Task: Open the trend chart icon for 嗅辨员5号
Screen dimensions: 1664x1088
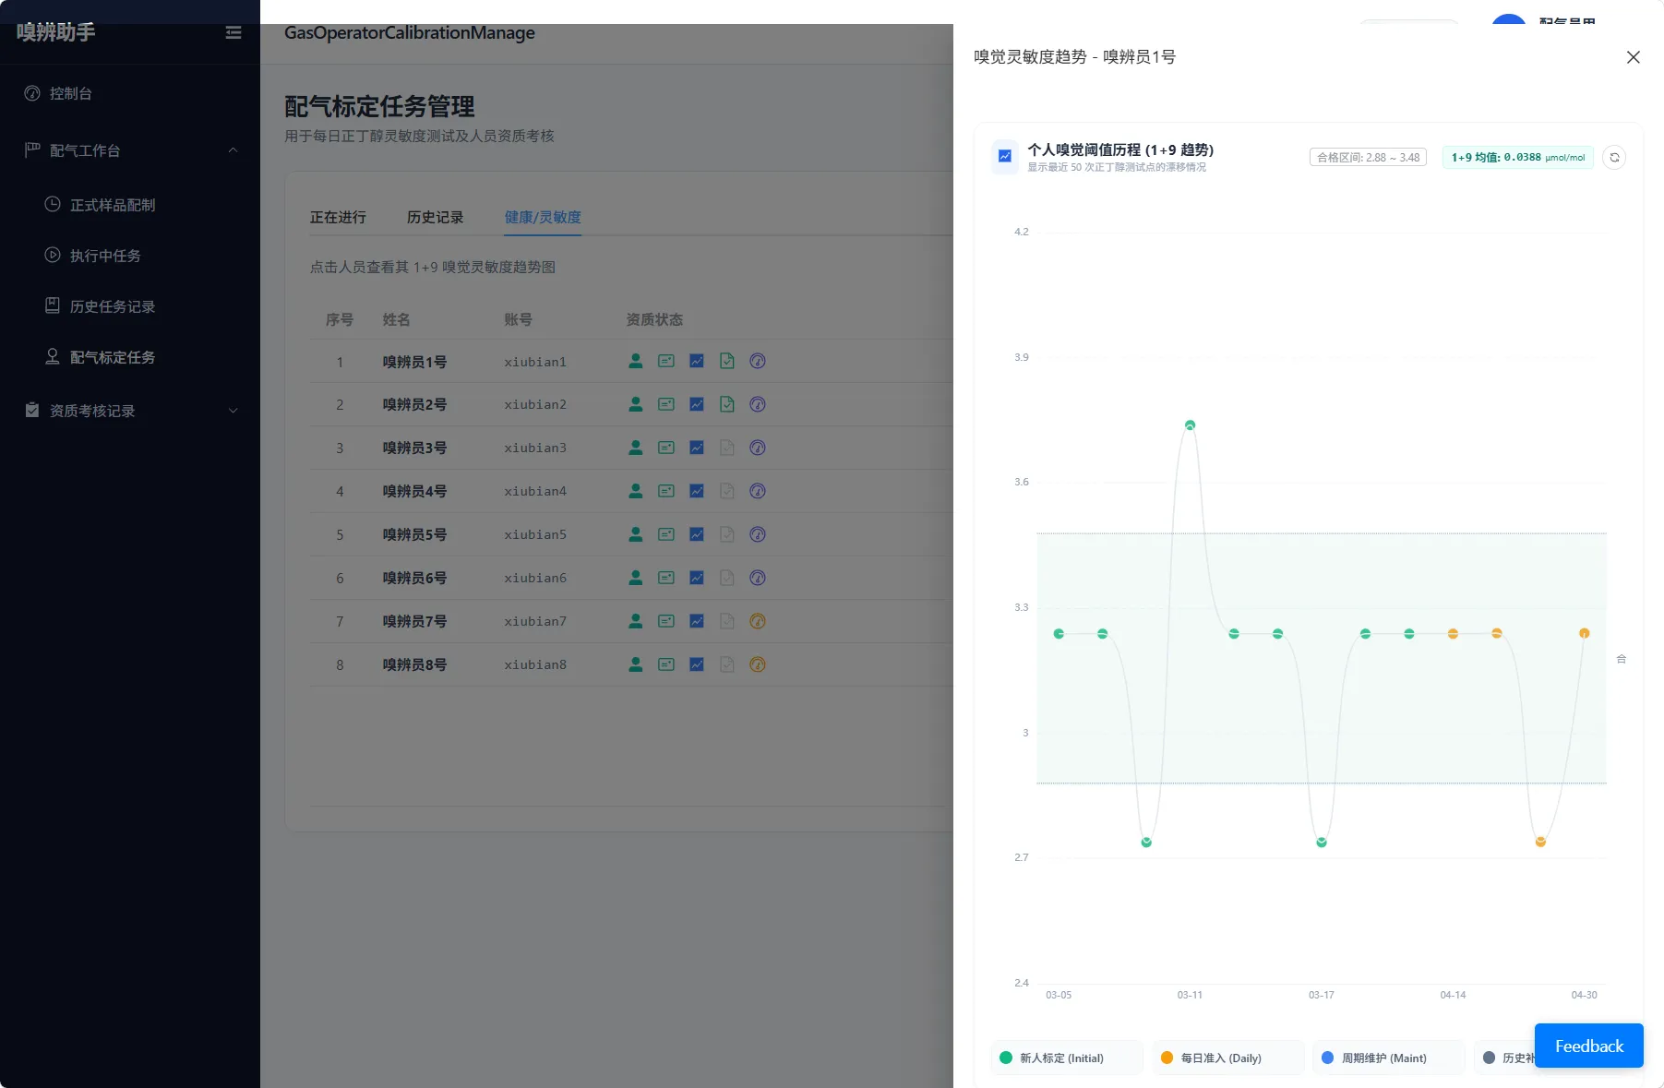Action: (697, 534)
